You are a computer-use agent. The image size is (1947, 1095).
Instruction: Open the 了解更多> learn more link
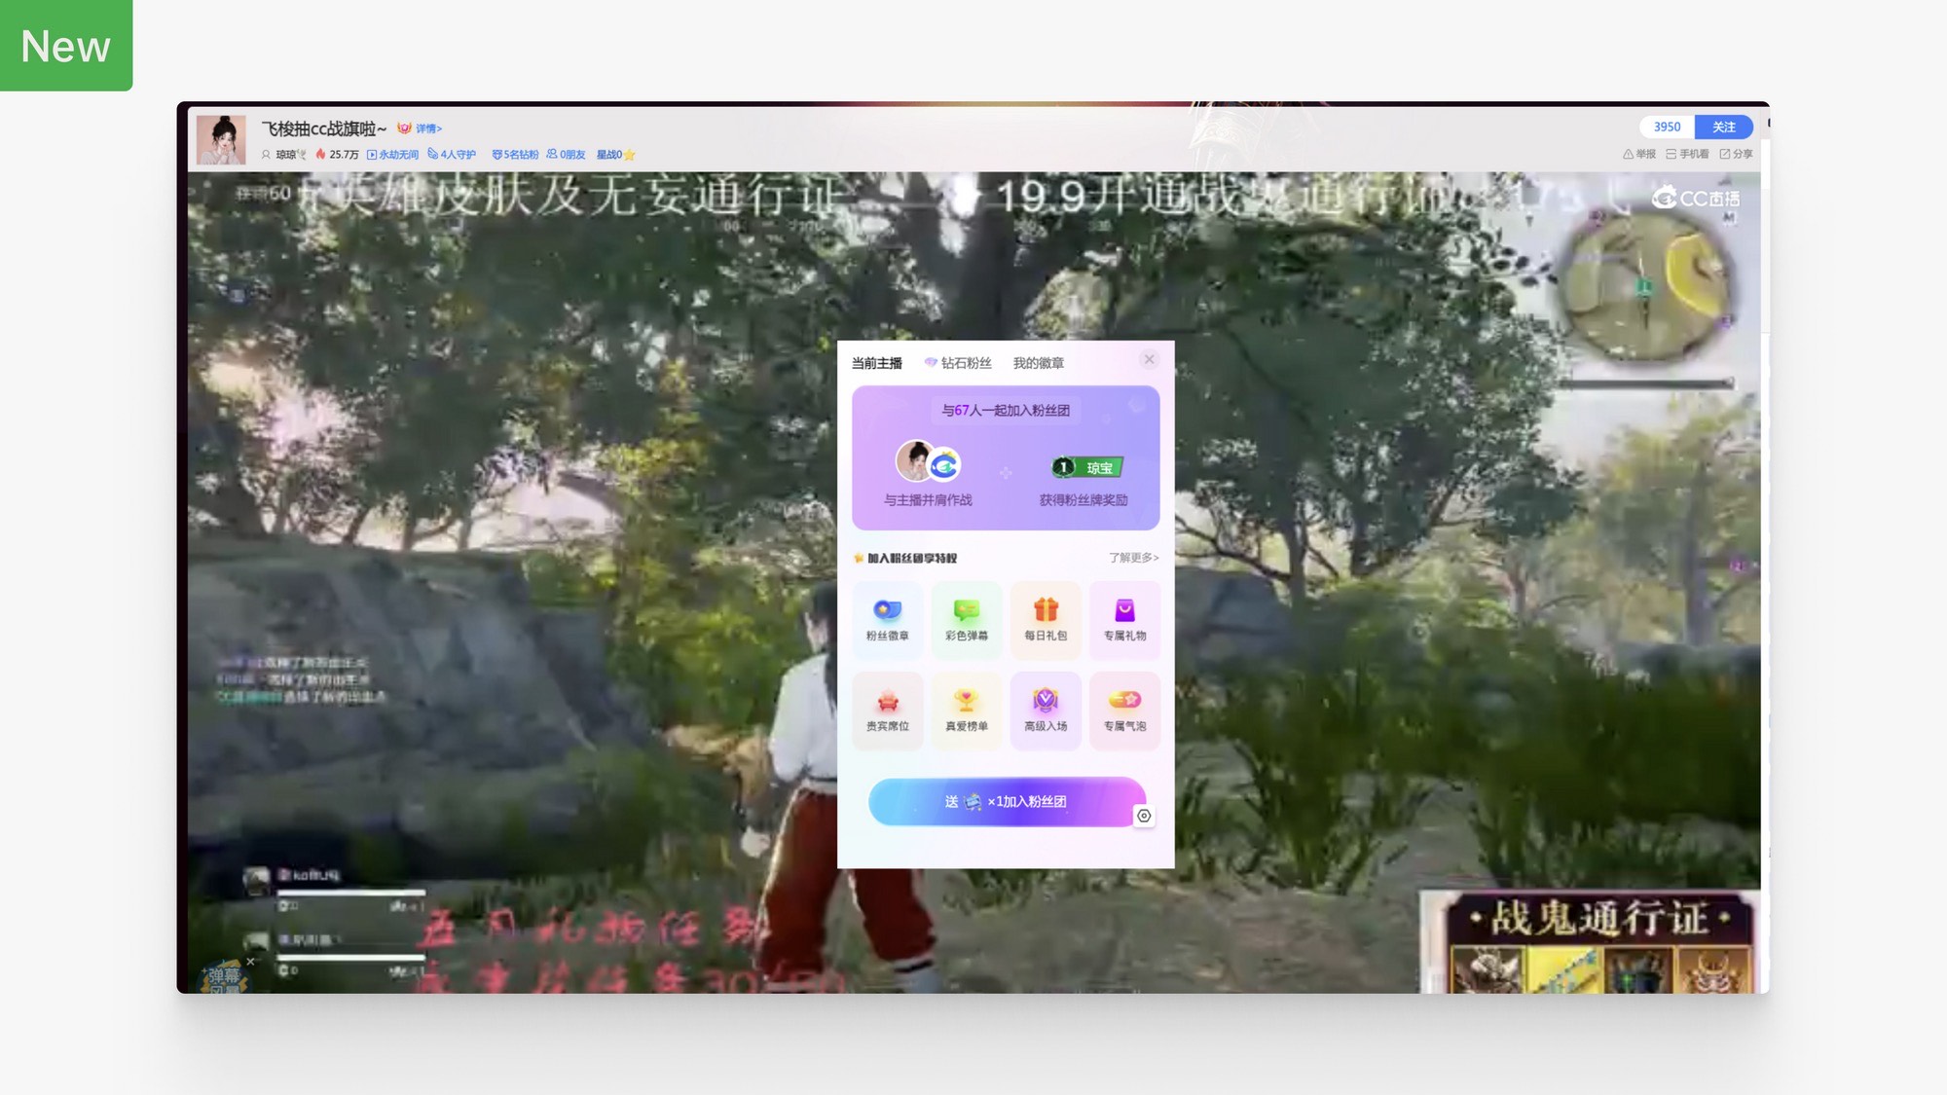pos(1134,558)
